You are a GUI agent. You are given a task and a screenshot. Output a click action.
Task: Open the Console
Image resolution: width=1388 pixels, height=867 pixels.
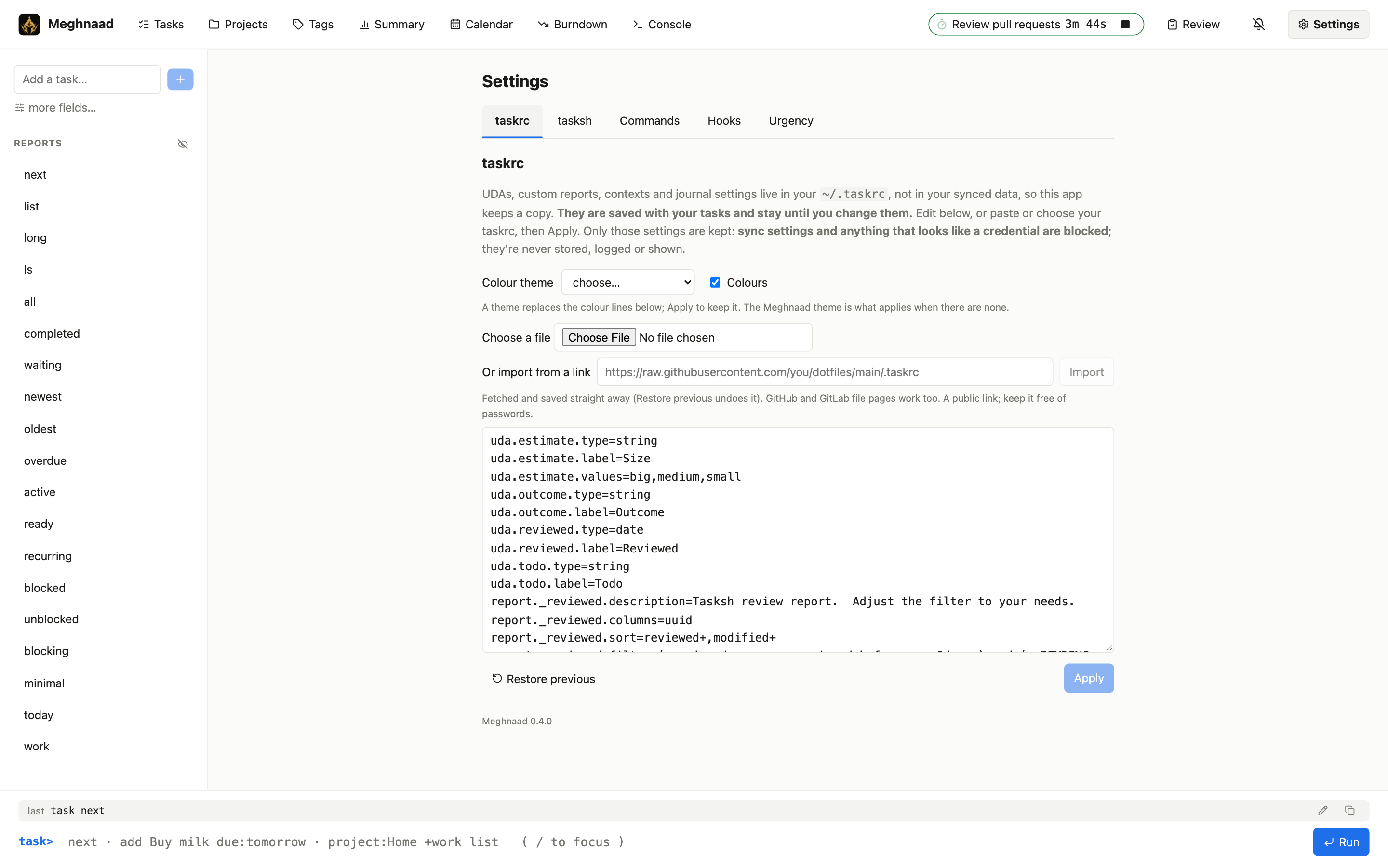click(662, 24)
